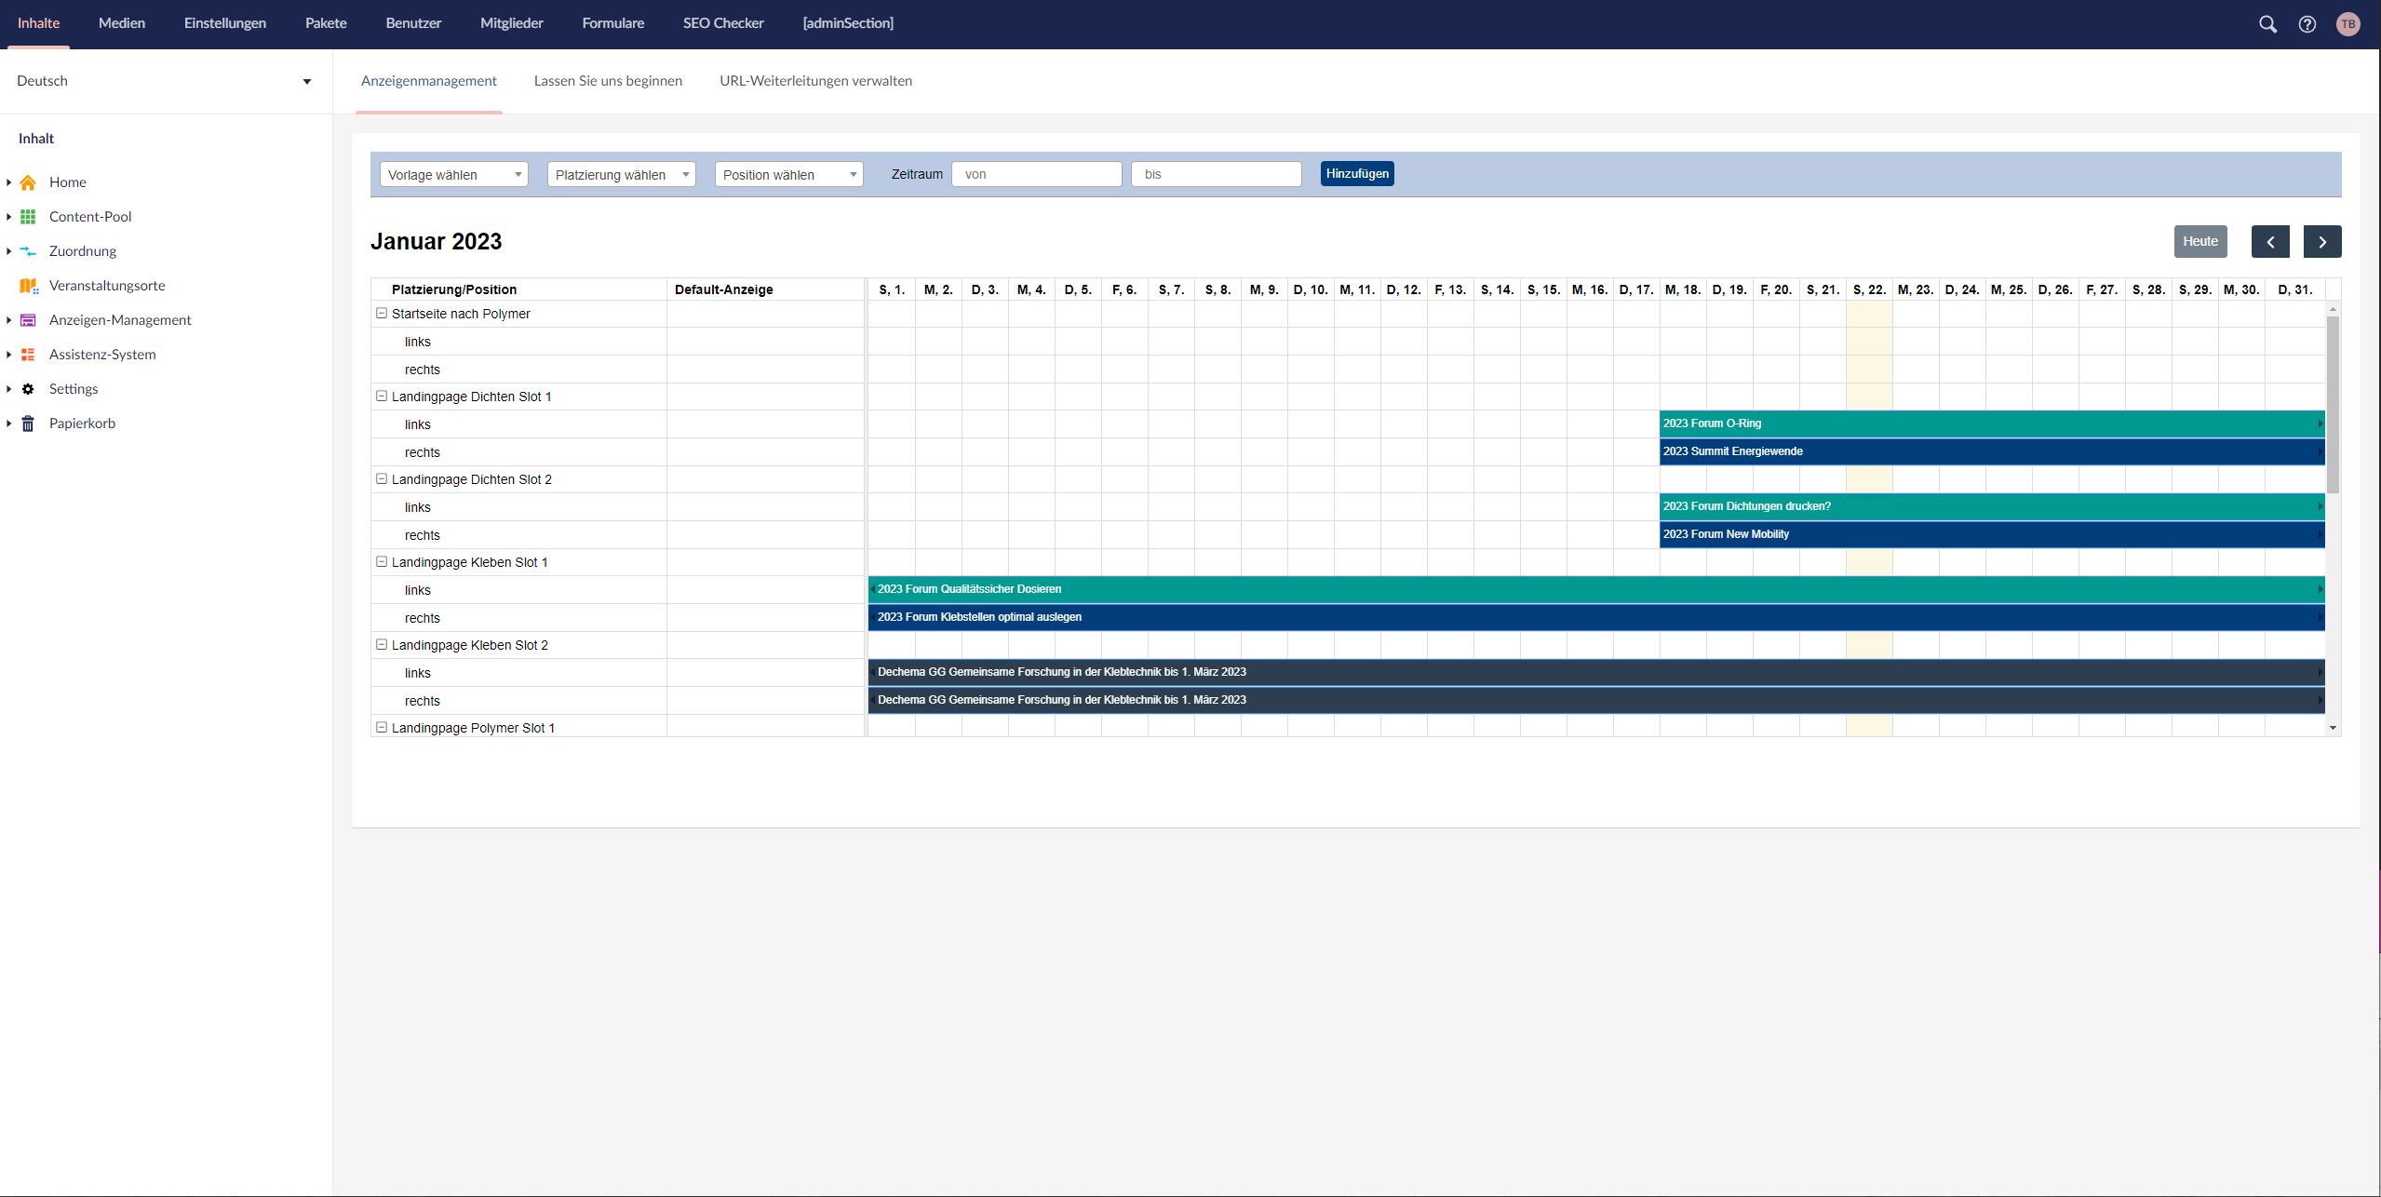Image resolution: width=2381 pixels, height=1197 pixels.
Task: Collapse Landingpage Kleben Slot 2 group
Action: pos(382,645)
